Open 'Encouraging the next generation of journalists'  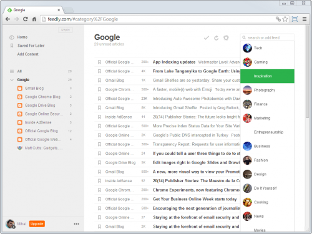[x=197, y=208]
